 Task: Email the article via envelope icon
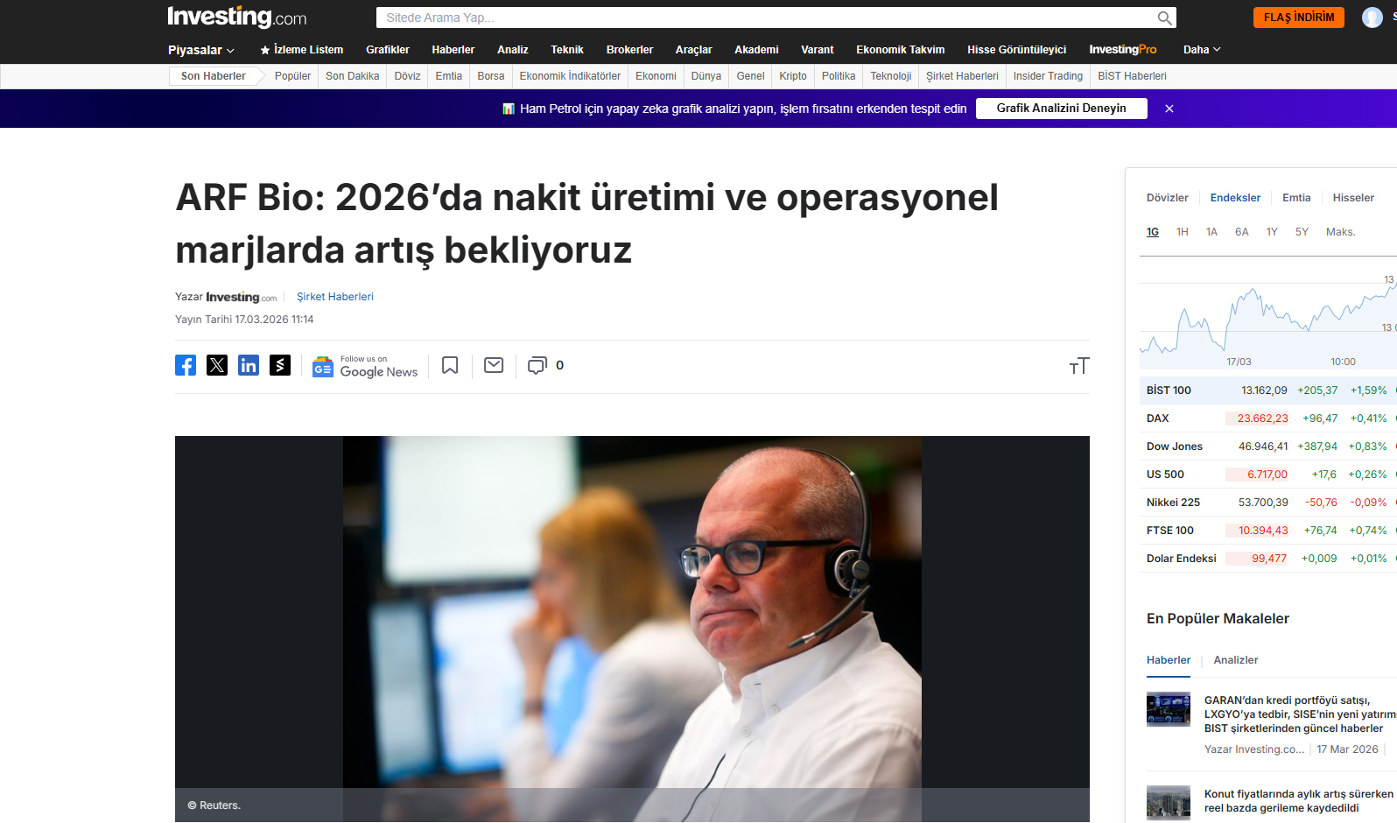point(494,365)
